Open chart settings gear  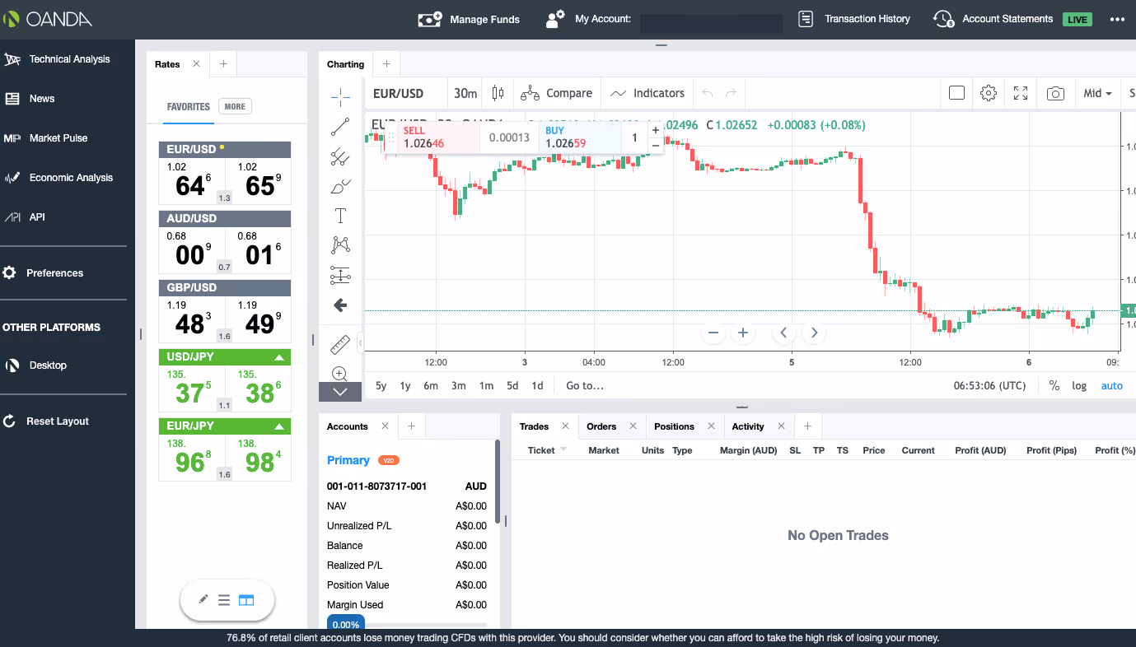pos(989,93)
